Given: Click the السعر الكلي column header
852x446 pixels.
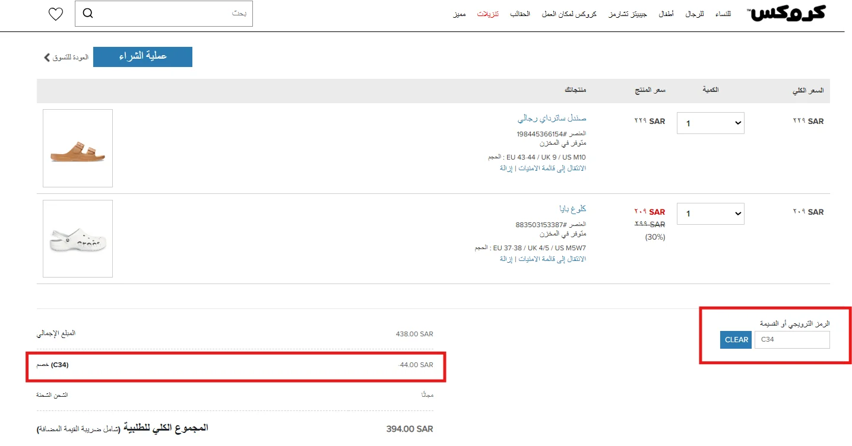Looking at the screenshot, I should (808, 91).
